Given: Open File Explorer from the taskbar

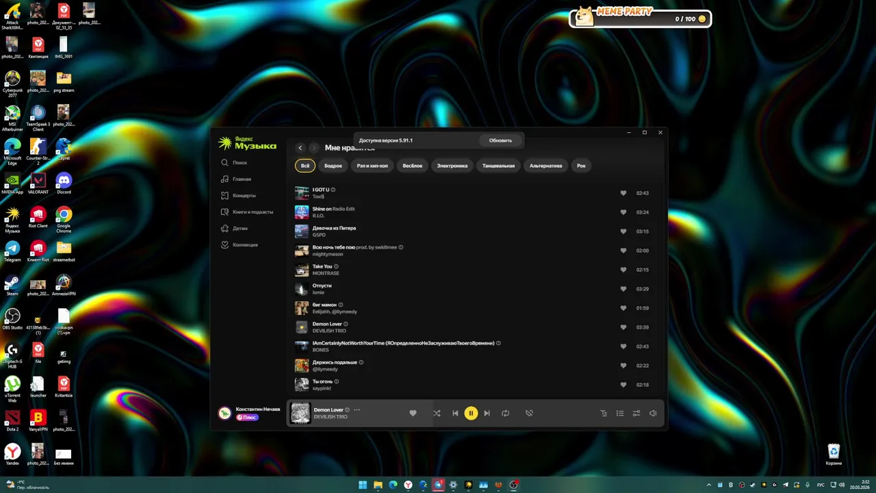Looking at the screenshot, I should [x=378, y=485].
